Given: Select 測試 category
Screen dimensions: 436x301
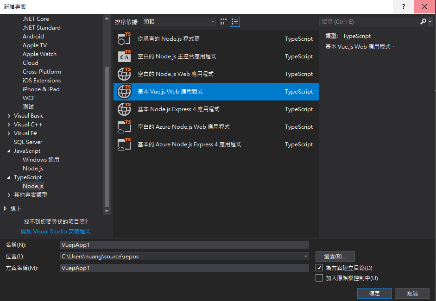Looking at the screenshot, I should [x=28, y=107].
